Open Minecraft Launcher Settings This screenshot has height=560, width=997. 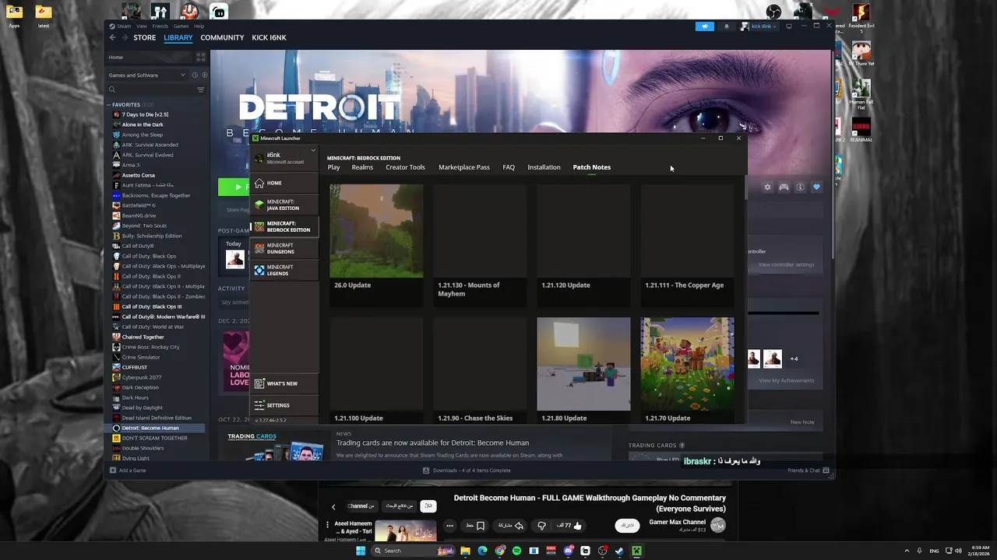(x=284, y=405)
